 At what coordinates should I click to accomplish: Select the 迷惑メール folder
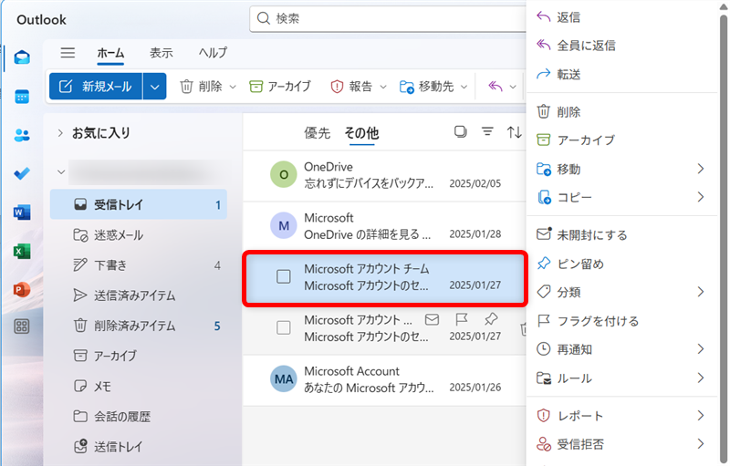(119, 235)
